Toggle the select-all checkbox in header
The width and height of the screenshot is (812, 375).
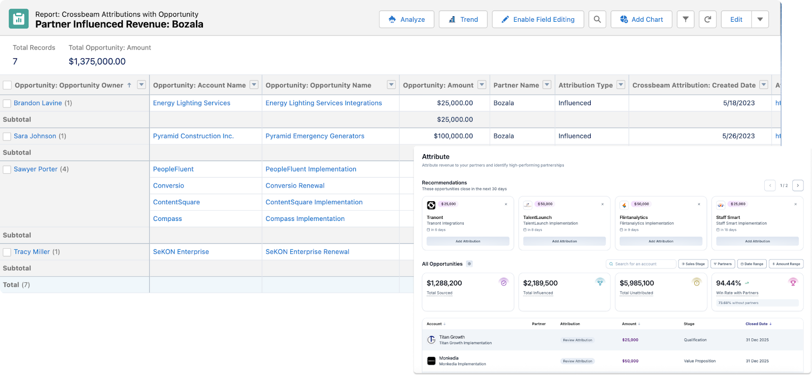pyautogui.click(x=7, y=85)
